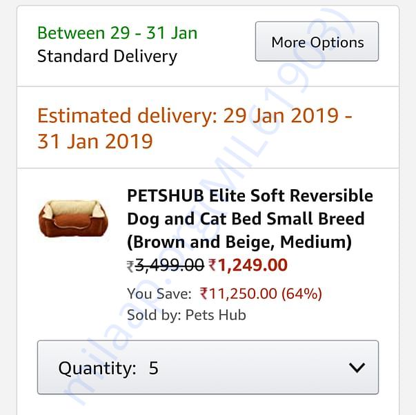Image resolution: width=416 pixels, height=415 pixels.
Task: Click the quantity value 5
Action: click(x=154, y=368)
